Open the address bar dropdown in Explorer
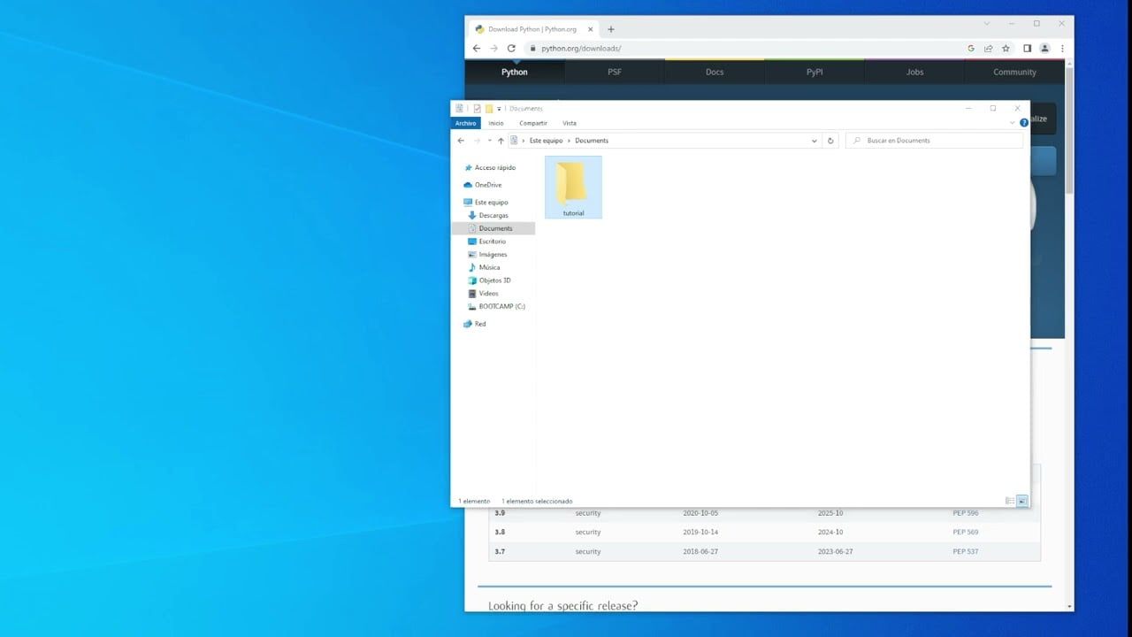Image resolution: width=1132 pixels, height=637 pixels. point(814,140)
